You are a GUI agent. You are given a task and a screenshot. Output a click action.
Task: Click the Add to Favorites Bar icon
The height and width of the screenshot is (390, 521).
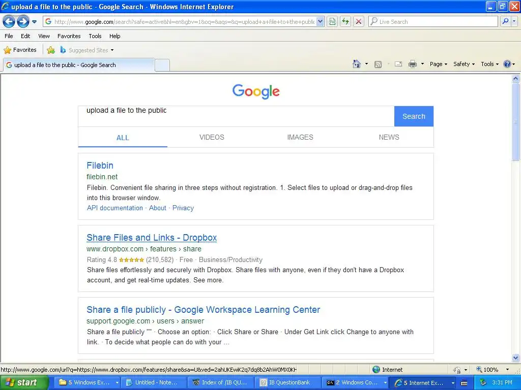(51, 50)
